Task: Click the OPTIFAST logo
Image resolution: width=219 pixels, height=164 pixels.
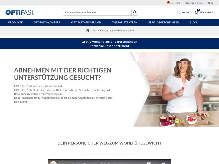Action: tap(20, 12)
